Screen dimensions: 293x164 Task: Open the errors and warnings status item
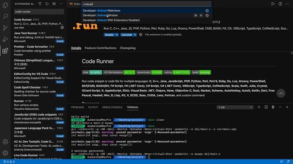coord(9,162)
